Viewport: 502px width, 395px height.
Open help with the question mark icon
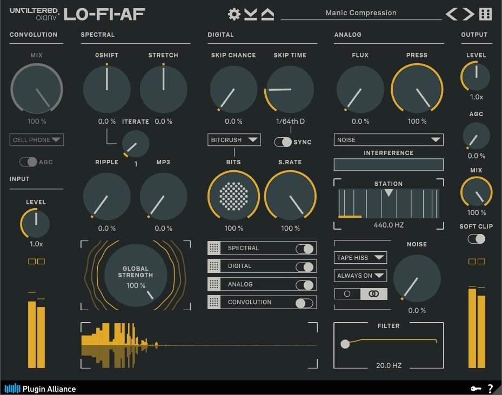click(x=490, y=388)
